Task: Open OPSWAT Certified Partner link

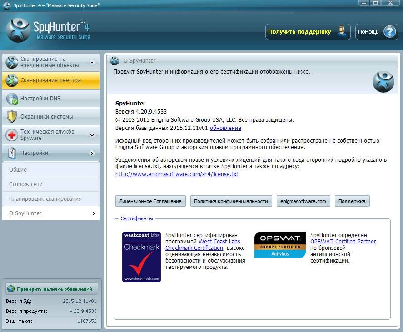Action: [343, 242]
